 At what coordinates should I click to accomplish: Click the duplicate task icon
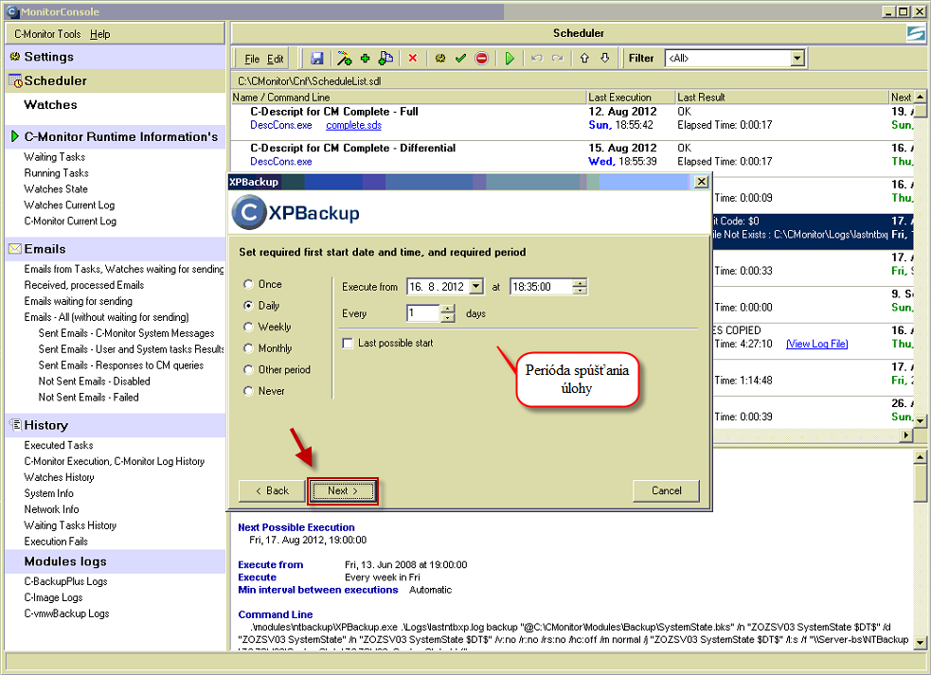[385, 58]
